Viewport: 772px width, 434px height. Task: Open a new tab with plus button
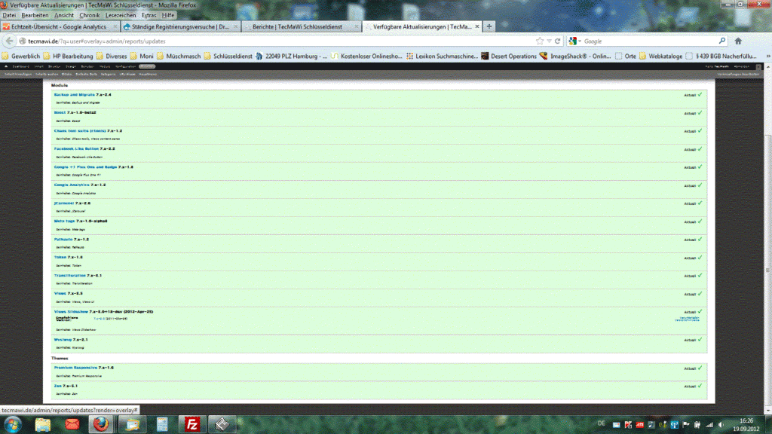489,26
